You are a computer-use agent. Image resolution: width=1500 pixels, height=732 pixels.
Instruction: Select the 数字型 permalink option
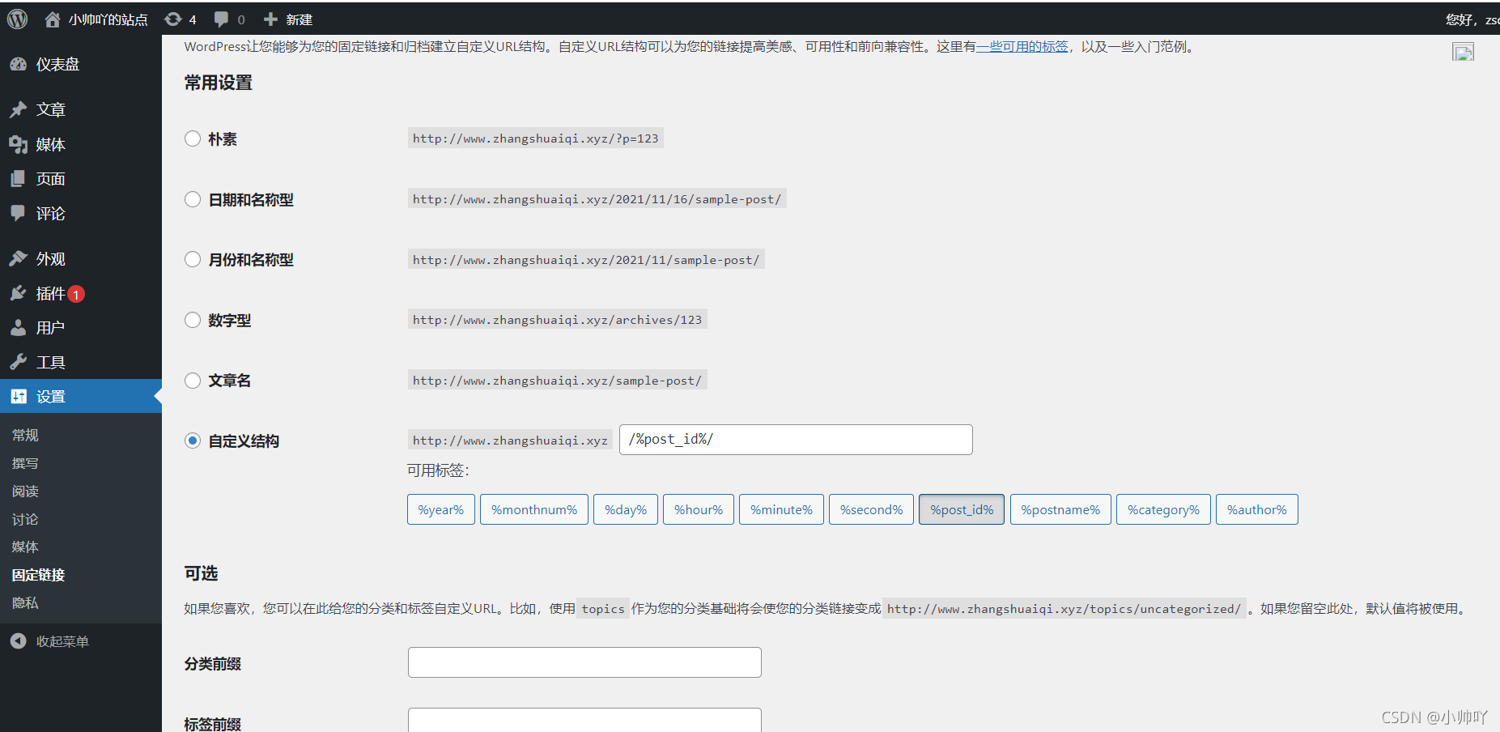pos(193,320)
